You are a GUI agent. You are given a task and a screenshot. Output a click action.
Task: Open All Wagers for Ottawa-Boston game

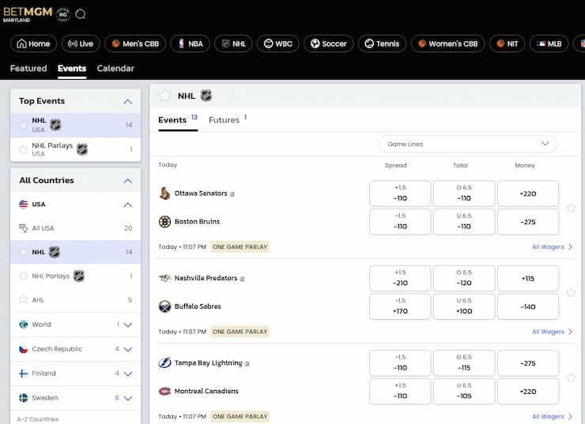[x=552, y=247]
